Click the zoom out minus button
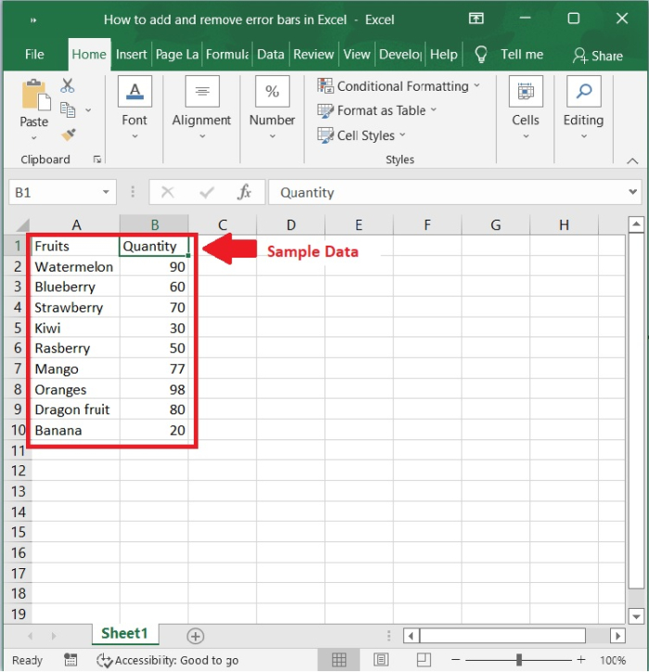This screenshot has width=649, height=672. (x=455, y=660)
